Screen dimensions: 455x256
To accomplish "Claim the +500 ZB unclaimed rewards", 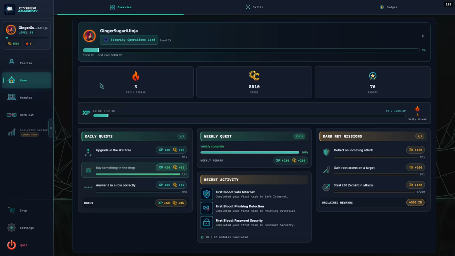I will (x=415, y=202).
